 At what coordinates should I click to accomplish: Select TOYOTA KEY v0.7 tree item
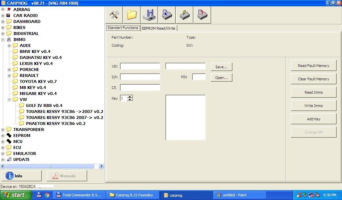(38, 82)
